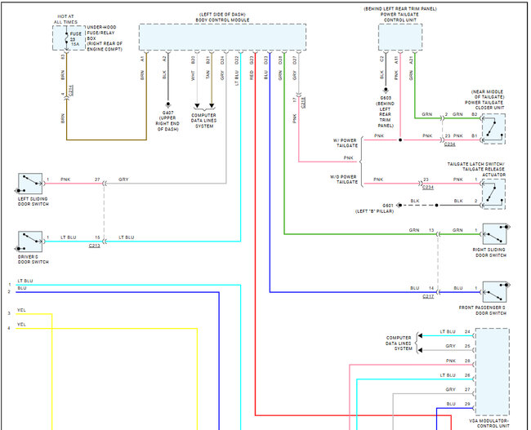This screenshot has width=531, height=430.
Task: Click the C214 connector label near fuse
Action: click(x=70, y=91)
